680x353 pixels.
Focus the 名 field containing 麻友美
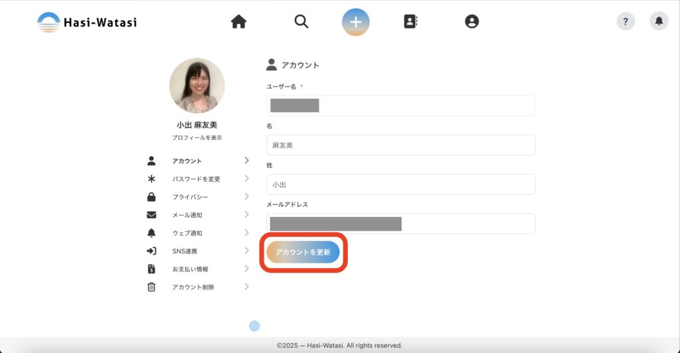click(400, 145)
